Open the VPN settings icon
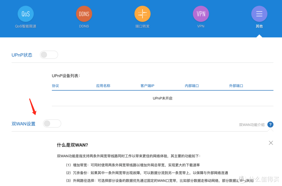The image size is (282, 186). point(201,14)
